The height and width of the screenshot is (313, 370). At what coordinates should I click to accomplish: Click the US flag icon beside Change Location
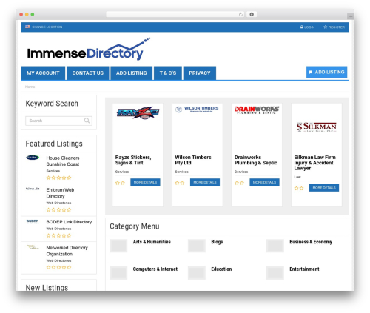(27, 27)
